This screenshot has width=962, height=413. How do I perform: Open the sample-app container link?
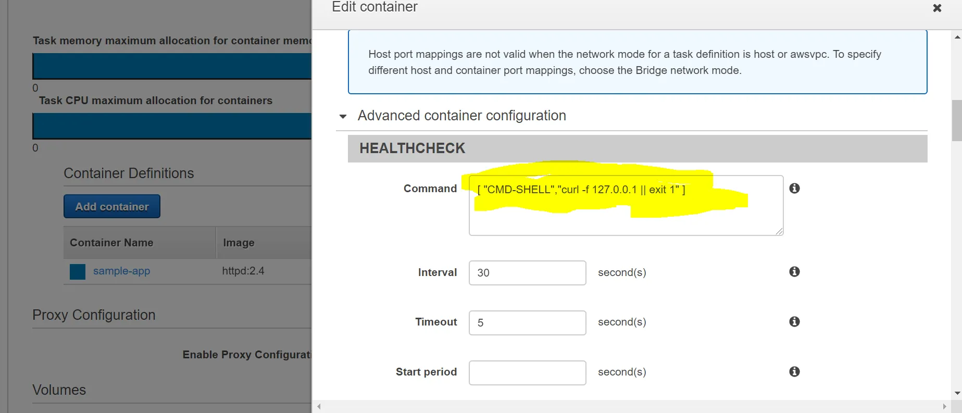pyautogui.click(x=121, y=271)
